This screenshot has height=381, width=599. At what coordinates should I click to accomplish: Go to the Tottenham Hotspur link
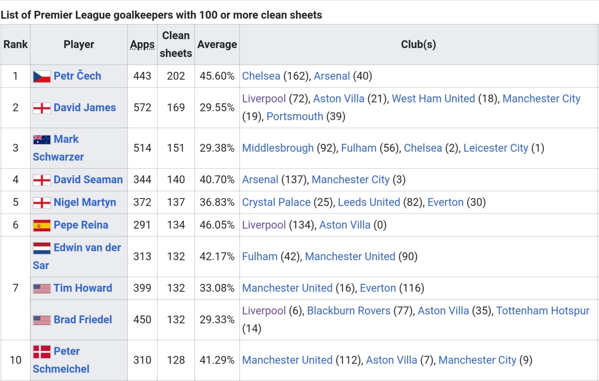pyautogui.click(x=543, y=311)
